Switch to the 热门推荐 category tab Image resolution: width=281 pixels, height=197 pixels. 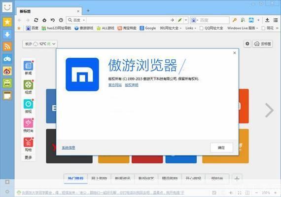(75, 178)
